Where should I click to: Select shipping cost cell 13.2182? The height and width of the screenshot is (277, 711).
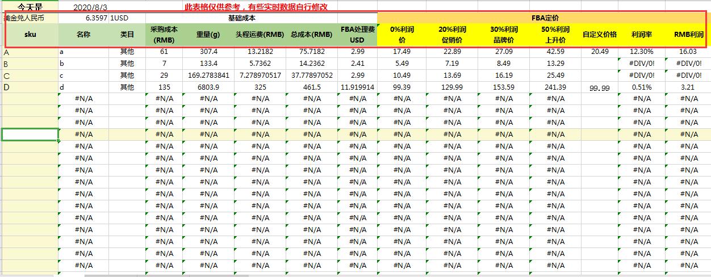260,52
